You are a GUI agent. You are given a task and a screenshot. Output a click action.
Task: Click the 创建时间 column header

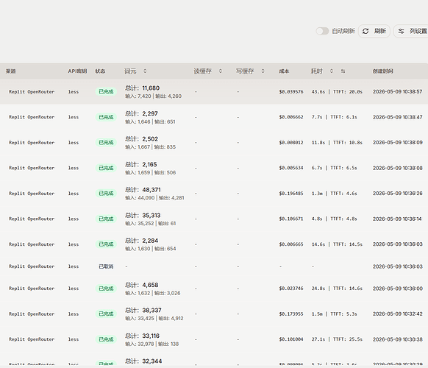tap(382, 71)
